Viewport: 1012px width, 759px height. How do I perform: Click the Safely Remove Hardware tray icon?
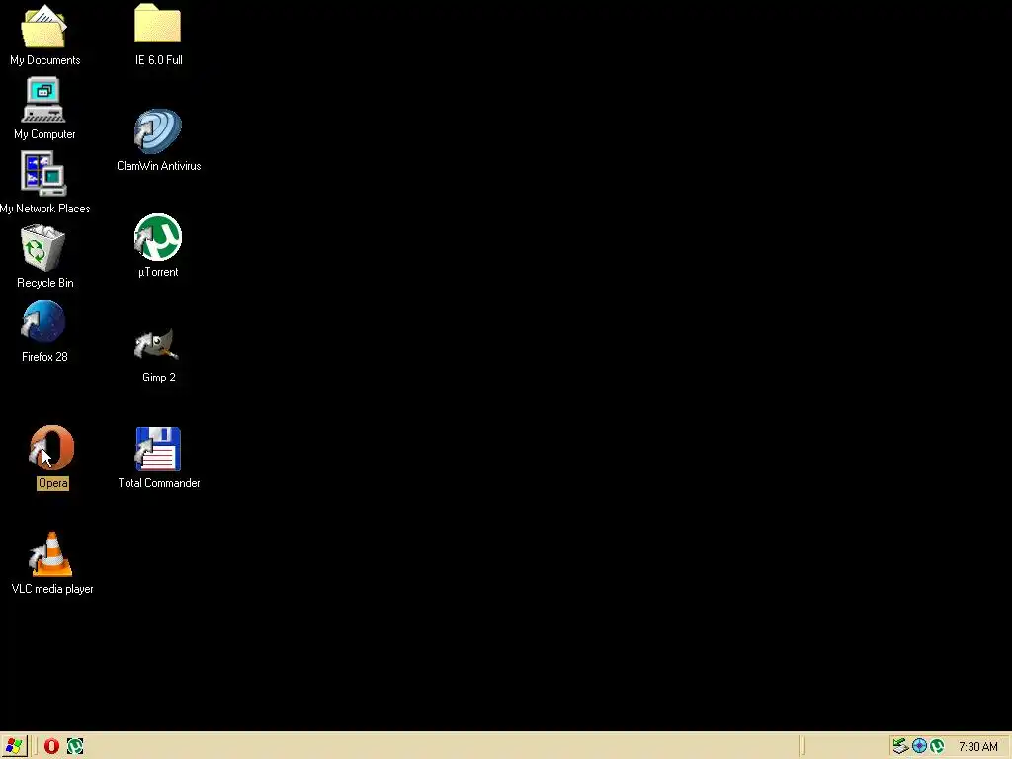900,747
